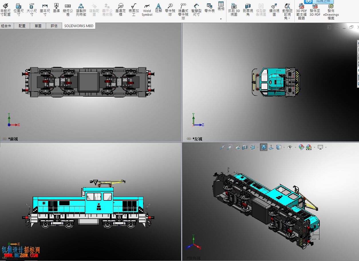Click the 爆炸視圖 exploded view tool

(x=274, y=9)
